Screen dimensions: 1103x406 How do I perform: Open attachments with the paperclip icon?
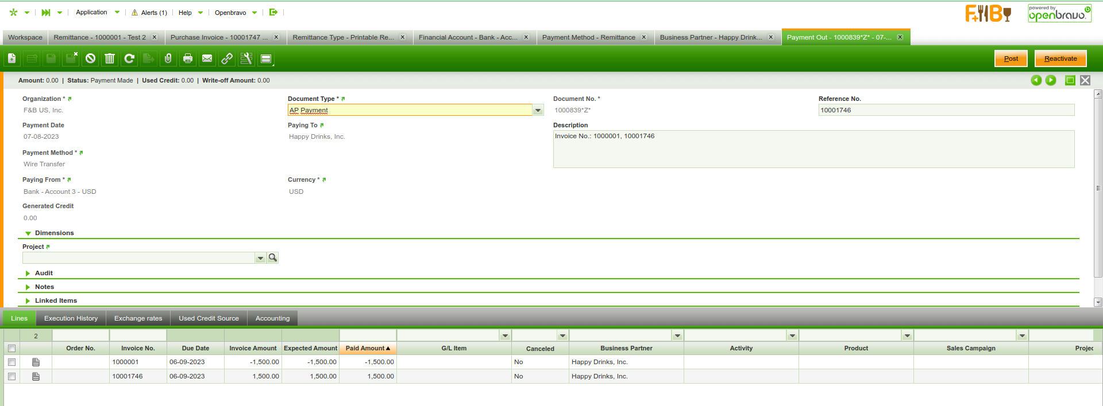168,58
